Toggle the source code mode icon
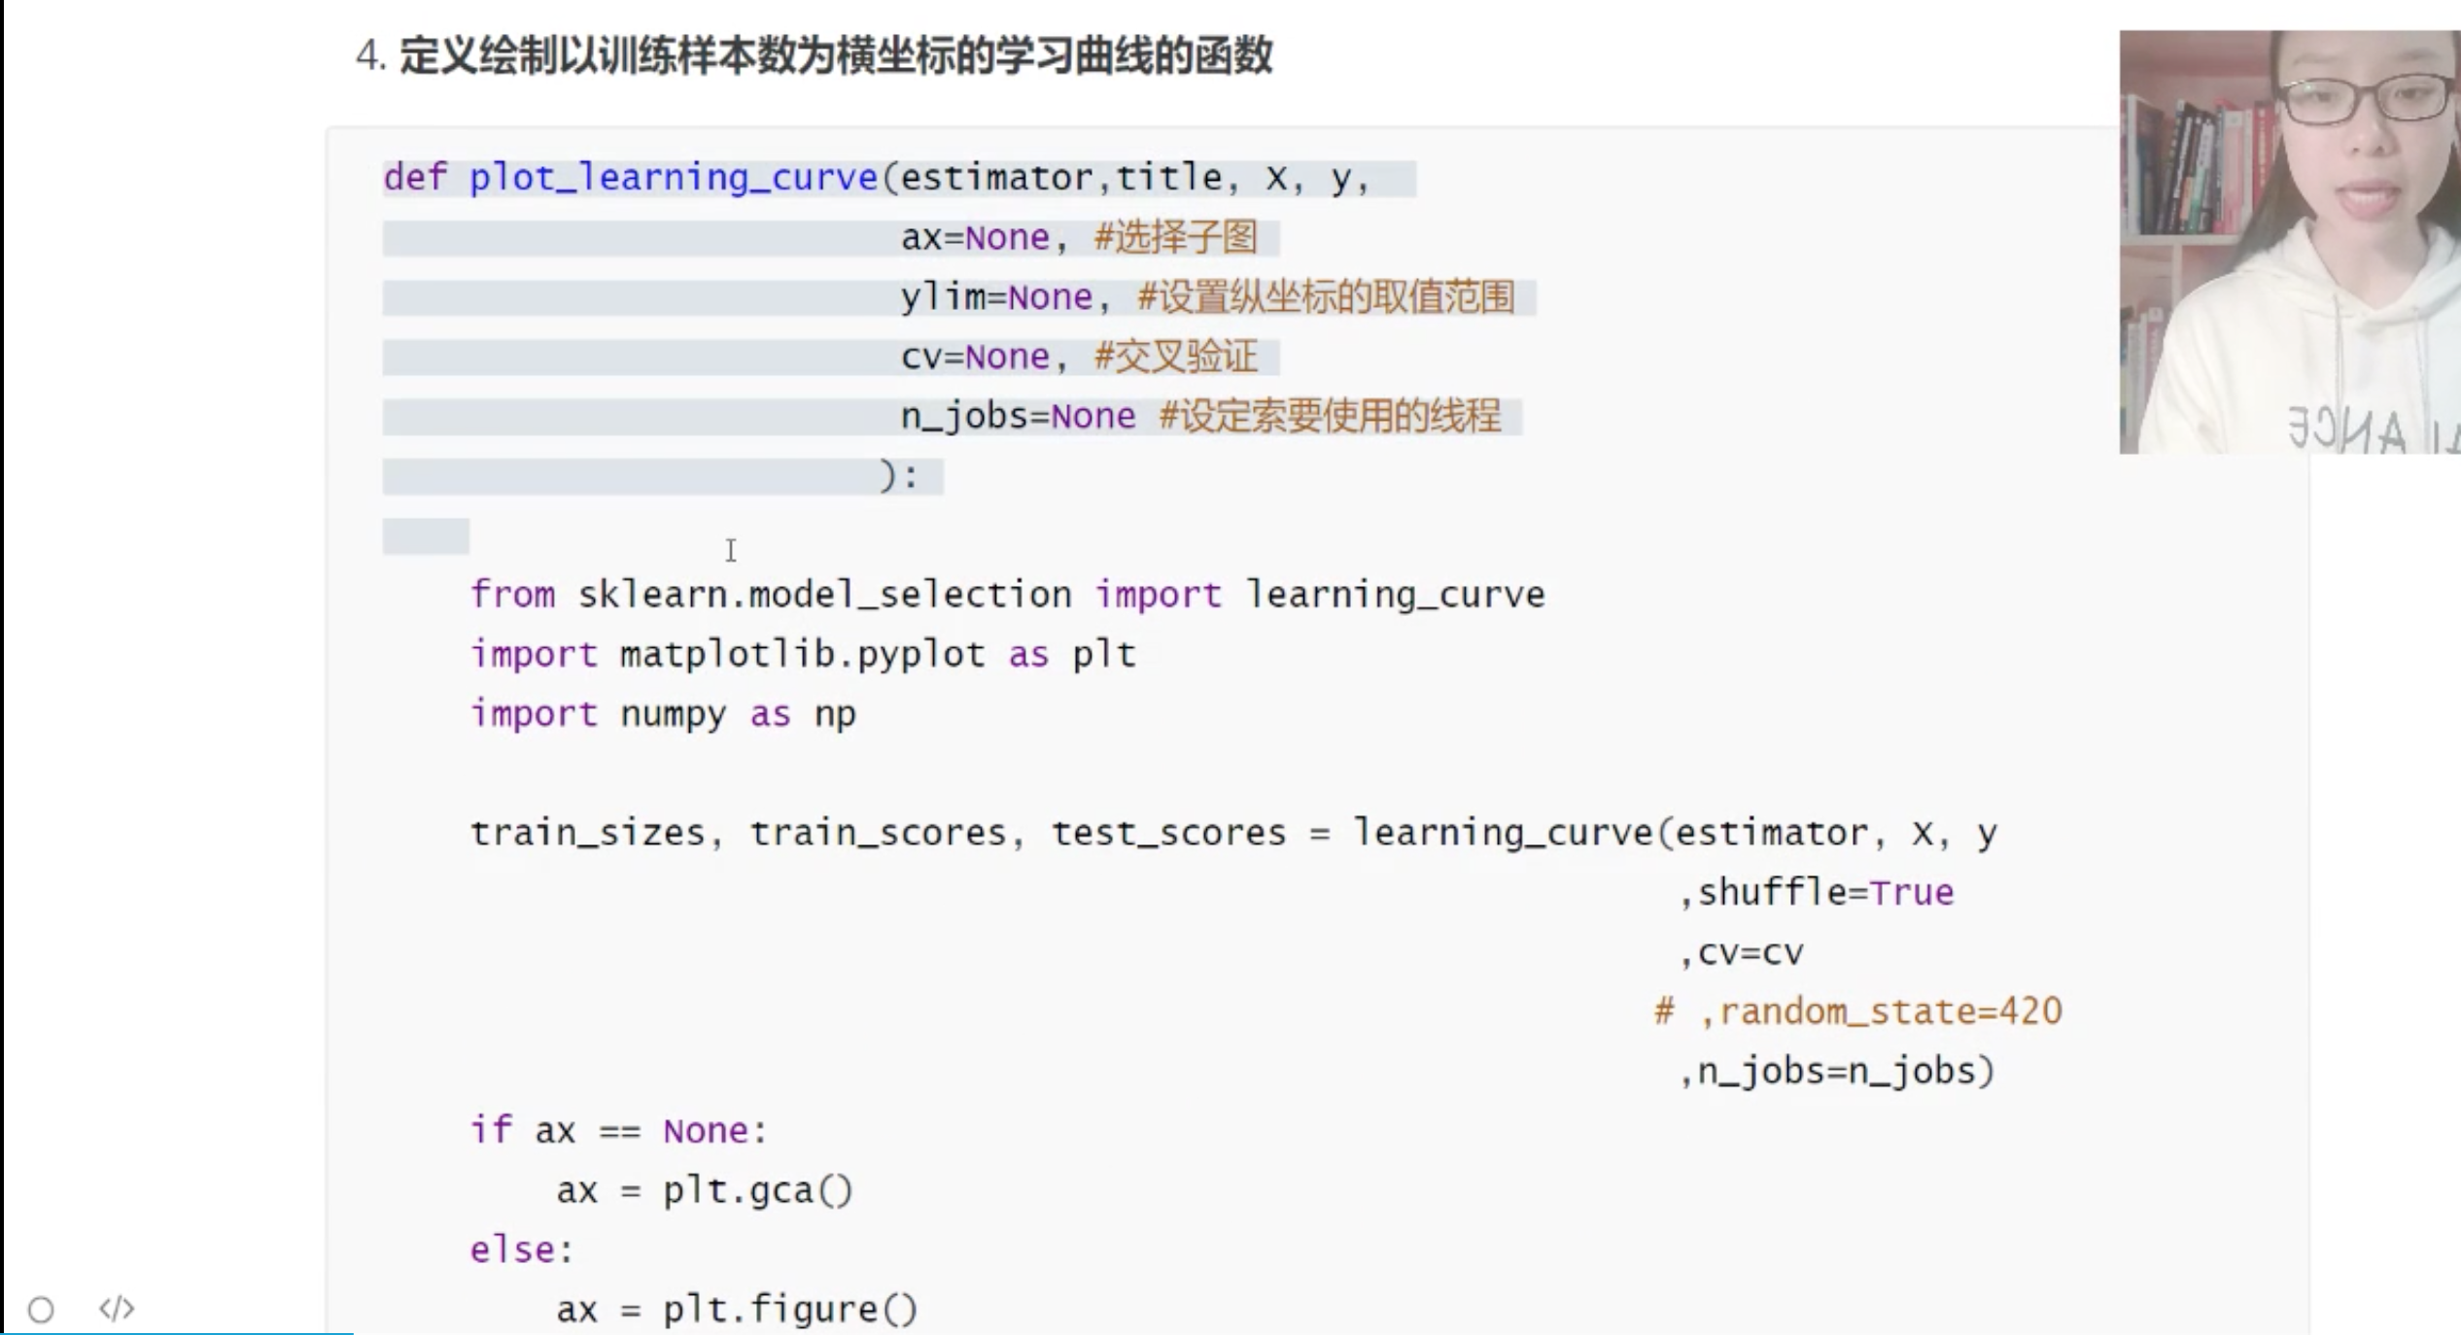Screen dimensions: 2461x1335 [x=117, y=1309]
